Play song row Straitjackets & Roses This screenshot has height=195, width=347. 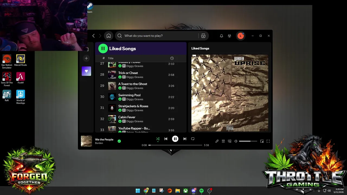click(x=141, y=108)
